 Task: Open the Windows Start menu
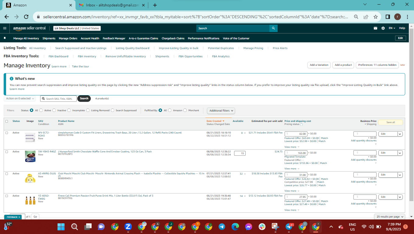(61, 227)
